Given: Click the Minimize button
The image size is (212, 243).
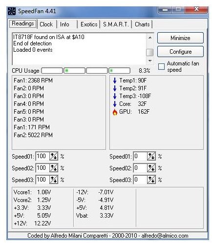Looking at the screenshot, I should (180, 38).
